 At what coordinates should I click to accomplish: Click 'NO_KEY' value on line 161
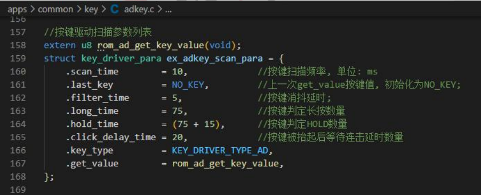[188, 85]
